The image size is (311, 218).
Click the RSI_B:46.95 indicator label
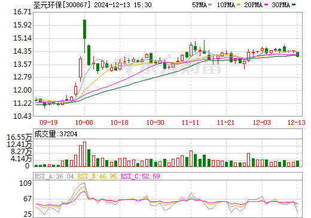tap(97, 176)
